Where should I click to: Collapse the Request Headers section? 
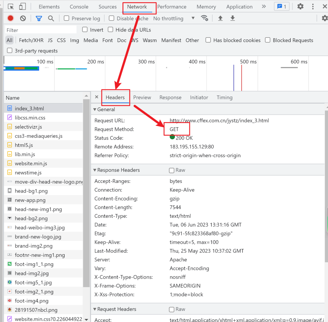(x=95, y=309)
